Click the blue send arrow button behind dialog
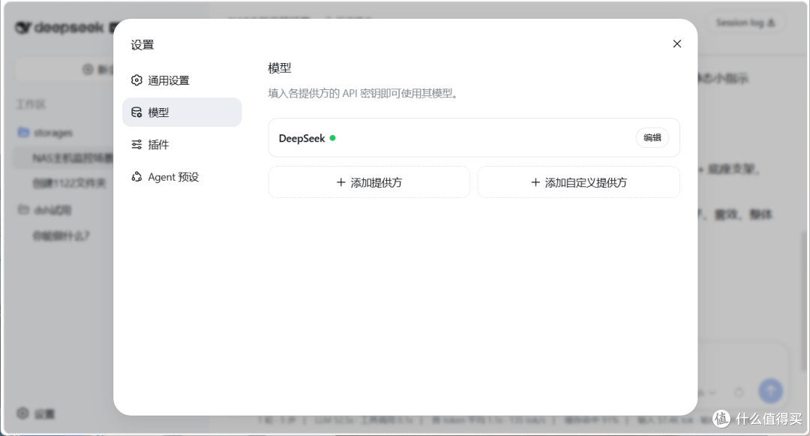The height and width of the screenshot is (436, 810). (770, 391)
